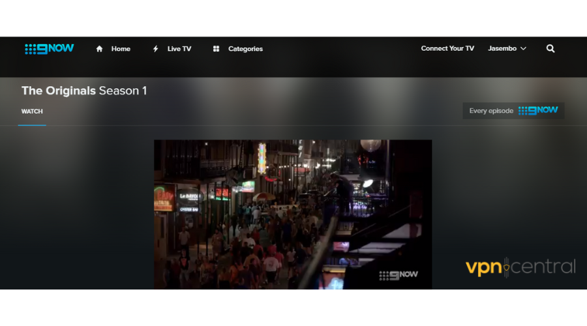Open the Categories menu label
Image resolution: width=587 pixels, height=326 pixels.
point(245,49)
